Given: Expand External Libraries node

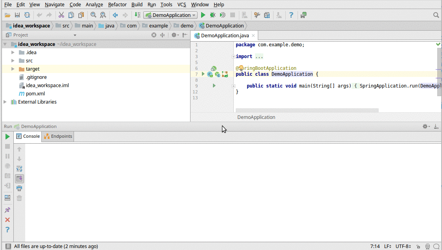Looking at the screenshot, I should click(5, 102).
